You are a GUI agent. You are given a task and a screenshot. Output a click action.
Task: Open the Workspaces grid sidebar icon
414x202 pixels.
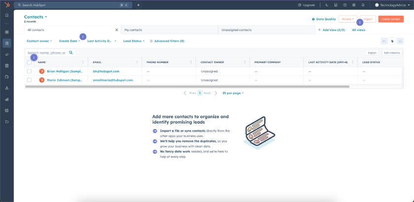(x=7, y=32)
